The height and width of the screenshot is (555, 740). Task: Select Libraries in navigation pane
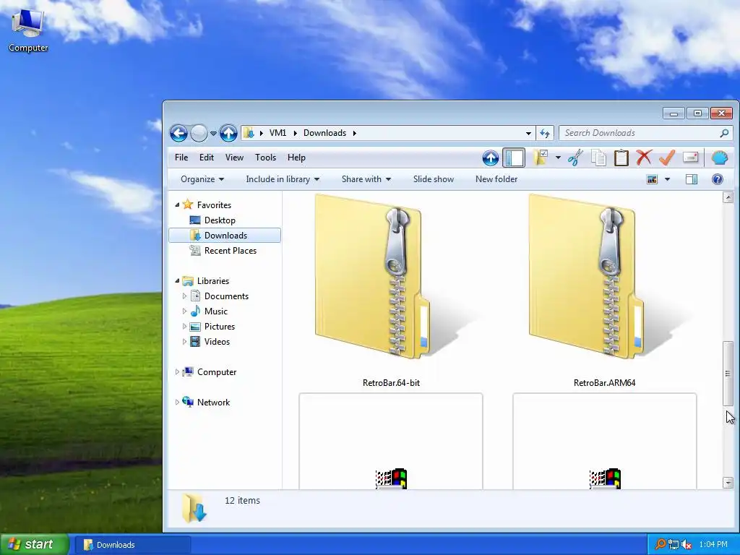(213, 281)
